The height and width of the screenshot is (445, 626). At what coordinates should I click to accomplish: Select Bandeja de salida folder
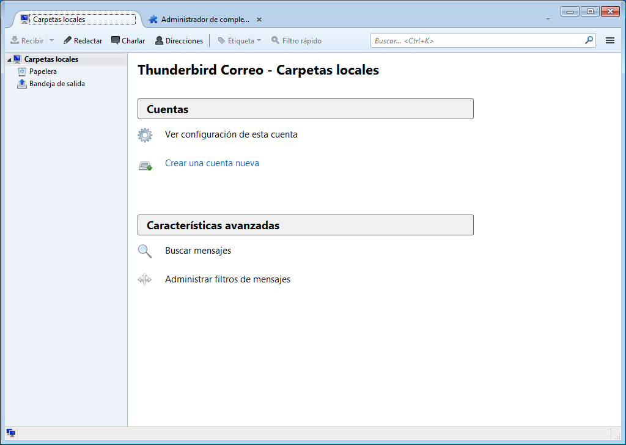click(x=57, y=84)
